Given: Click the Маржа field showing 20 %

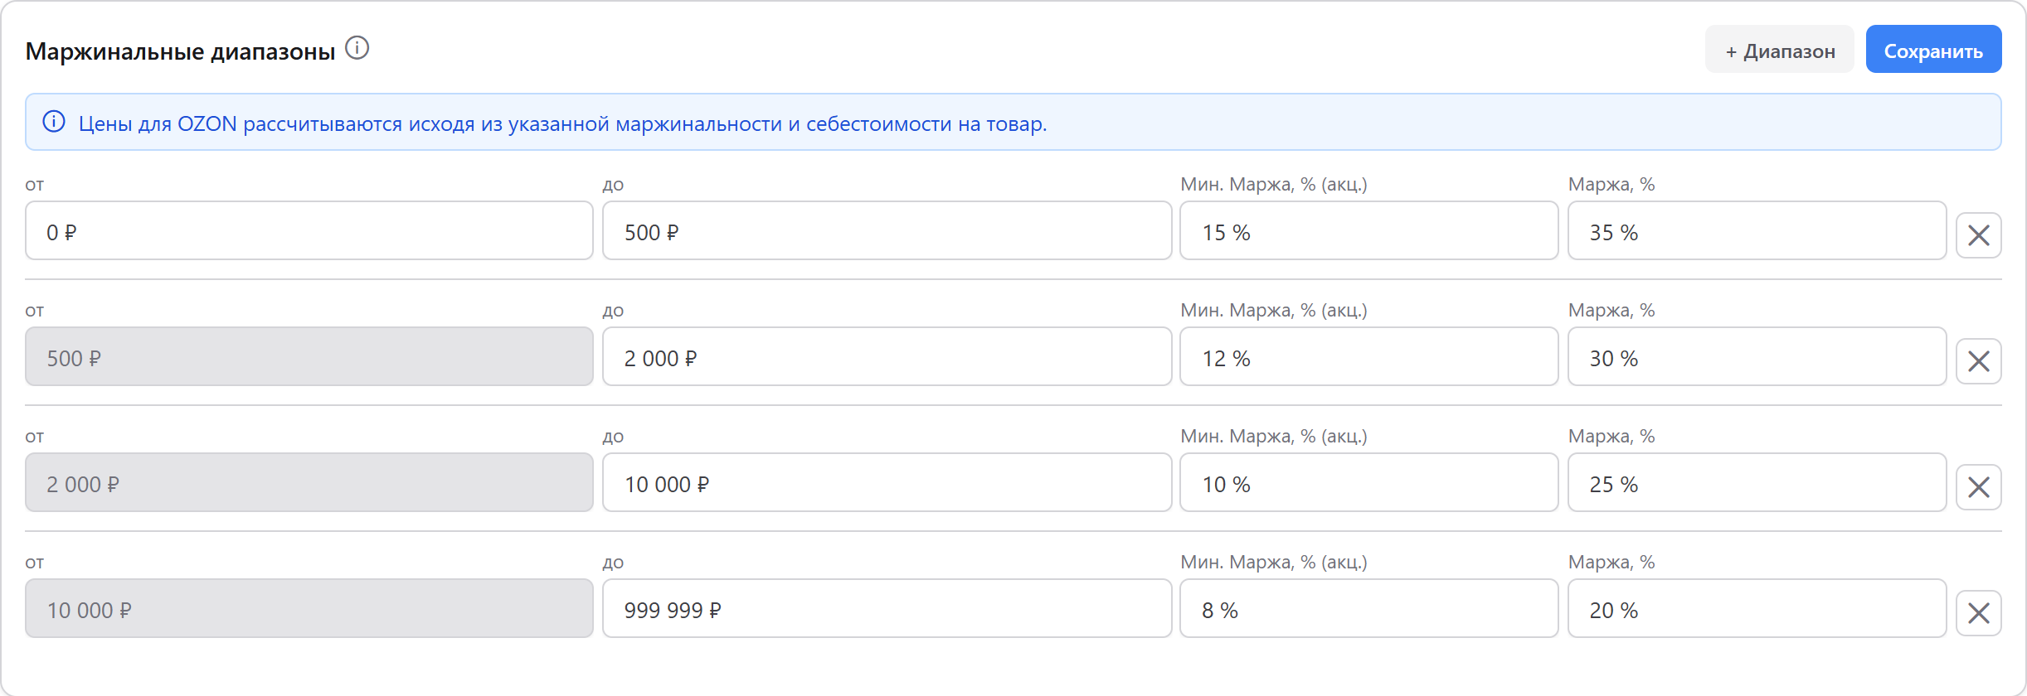Looking at the screenshot, I should tap(1757, 609).
